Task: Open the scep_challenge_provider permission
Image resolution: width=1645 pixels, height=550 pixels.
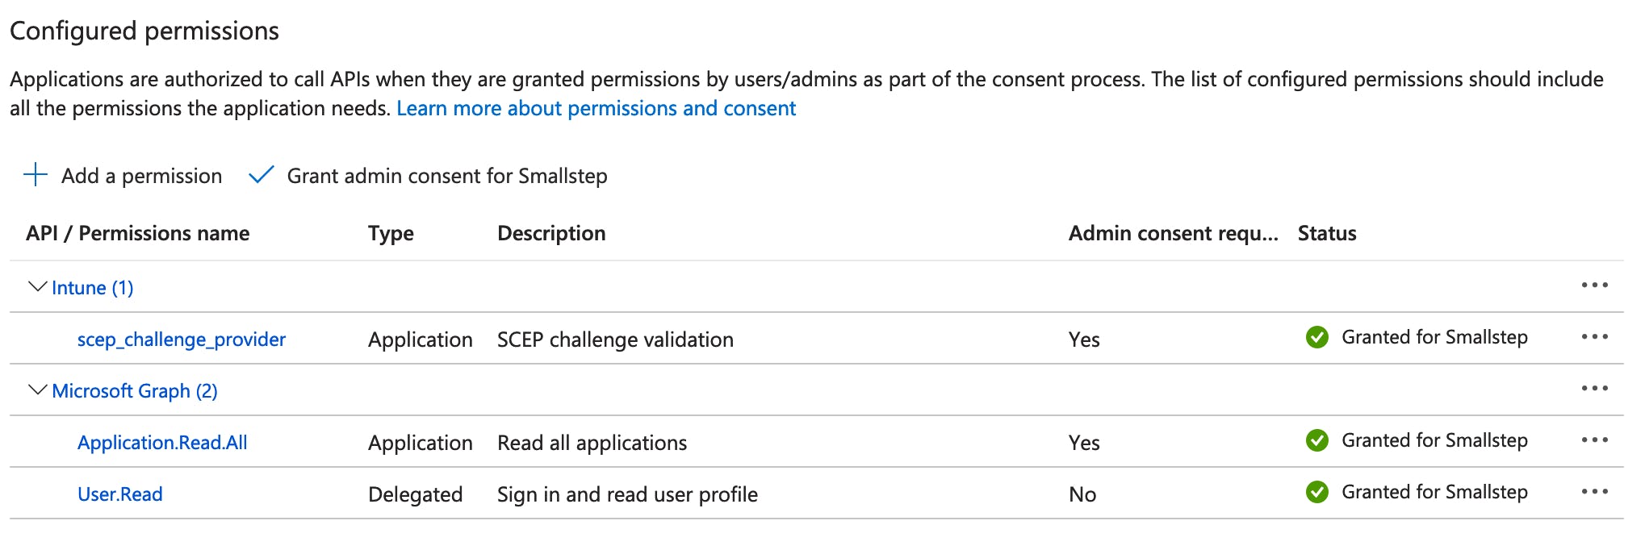Action: coord(182,340)
